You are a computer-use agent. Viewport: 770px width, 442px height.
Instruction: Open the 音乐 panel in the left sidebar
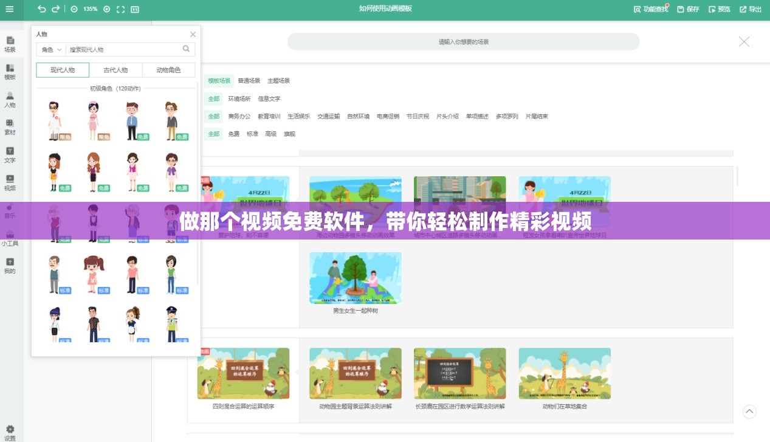10,210
